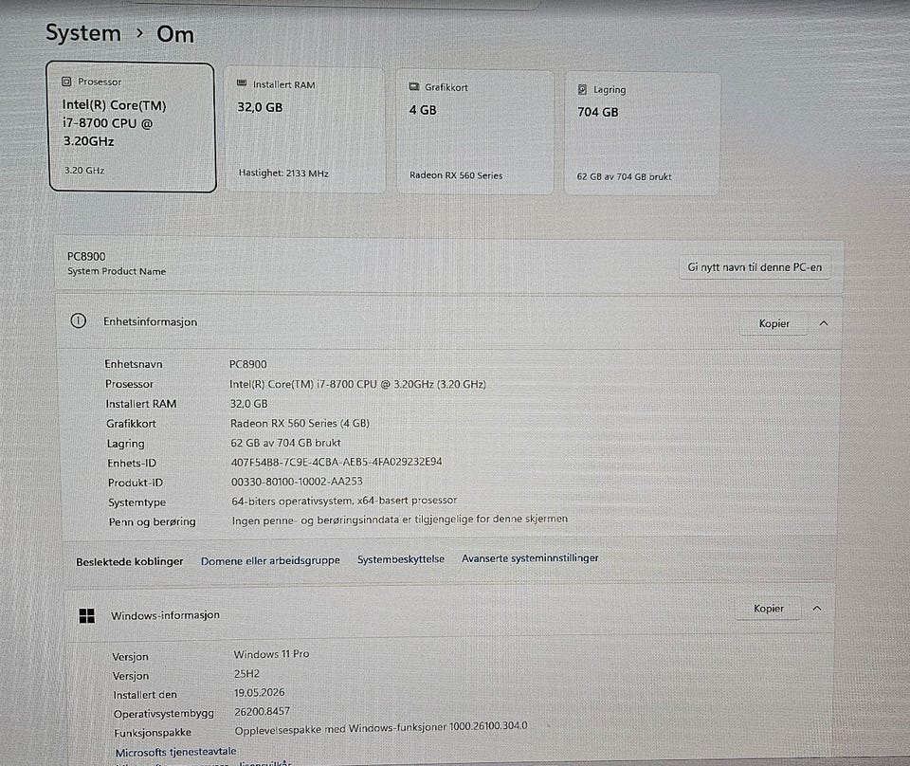Image resolution: width=910 pixels, height=766 pixels.
Task: Click the 25H2 version value
Action: pos(246,674)
